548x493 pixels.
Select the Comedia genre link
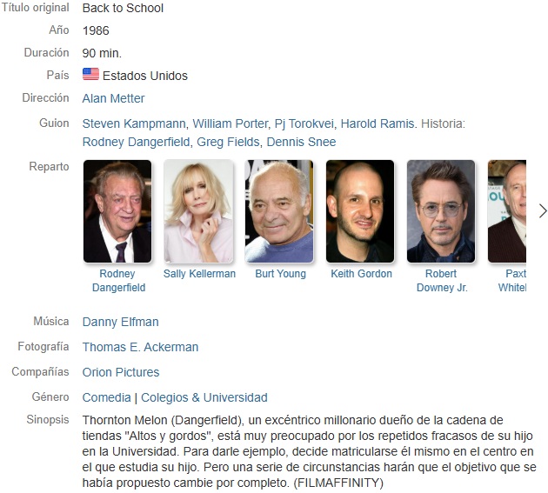[x=107, y=397]
